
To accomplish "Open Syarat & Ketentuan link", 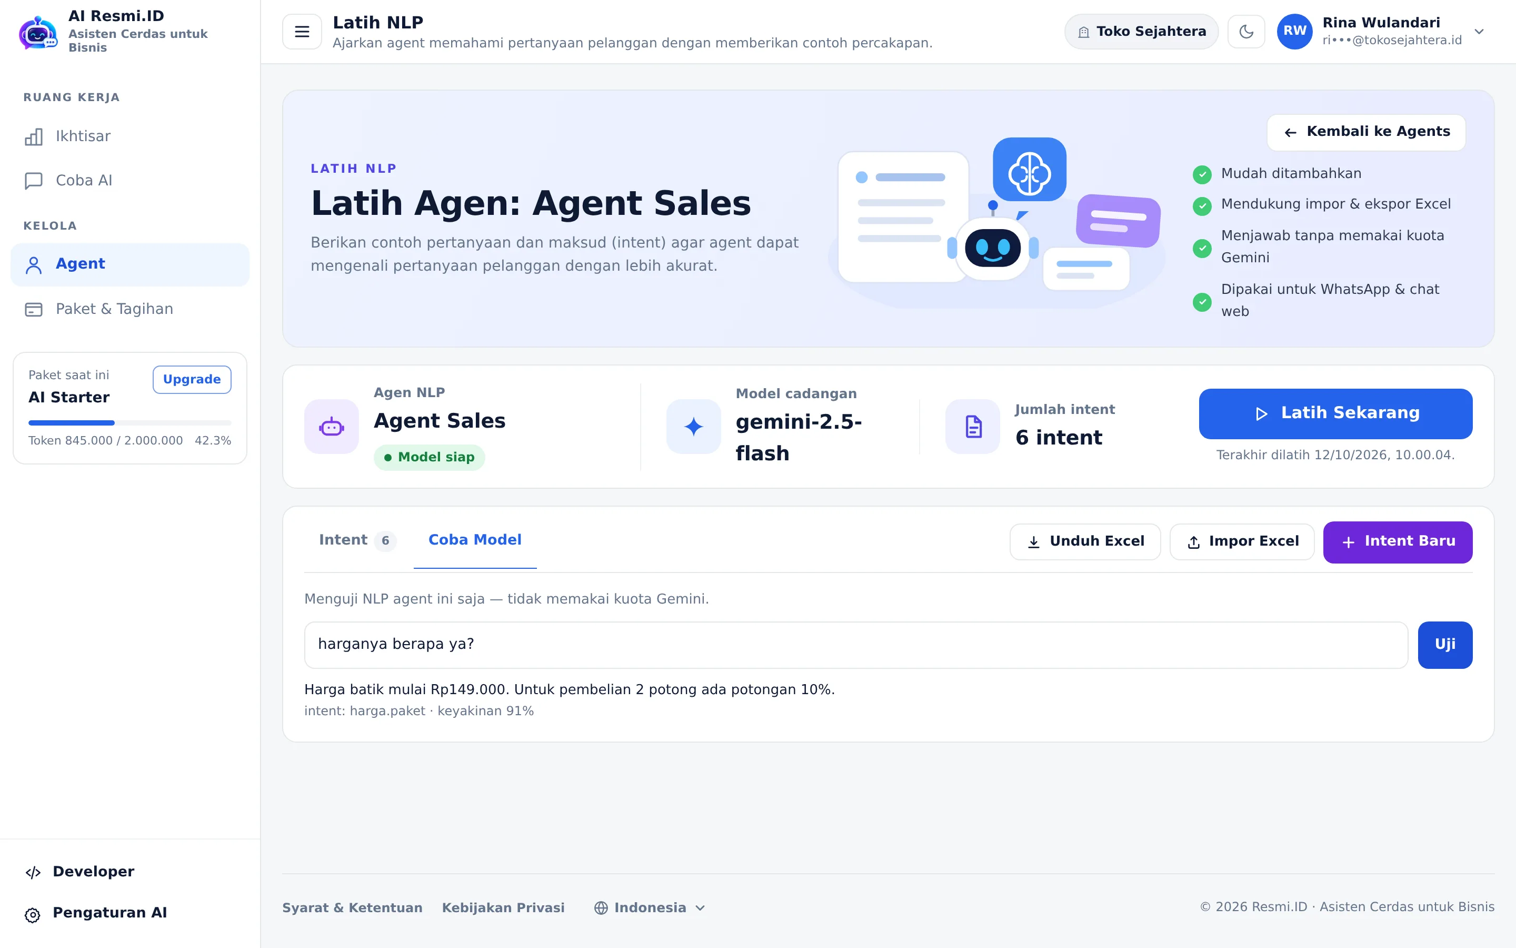I will coord(352,908).
